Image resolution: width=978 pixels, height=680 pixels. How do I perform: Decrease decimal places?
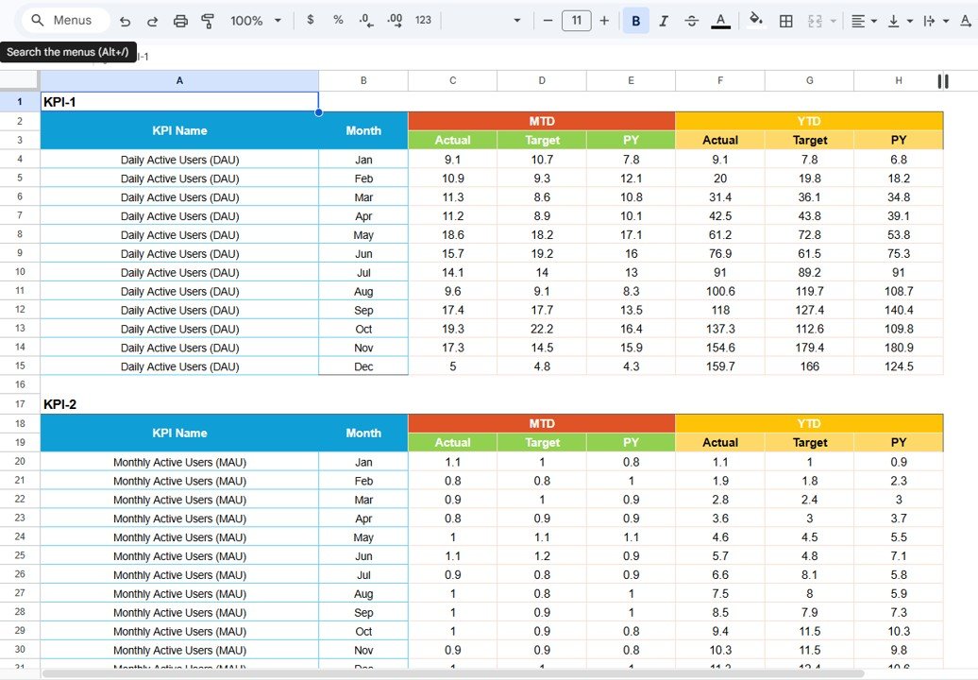click(x=366, y=20)
